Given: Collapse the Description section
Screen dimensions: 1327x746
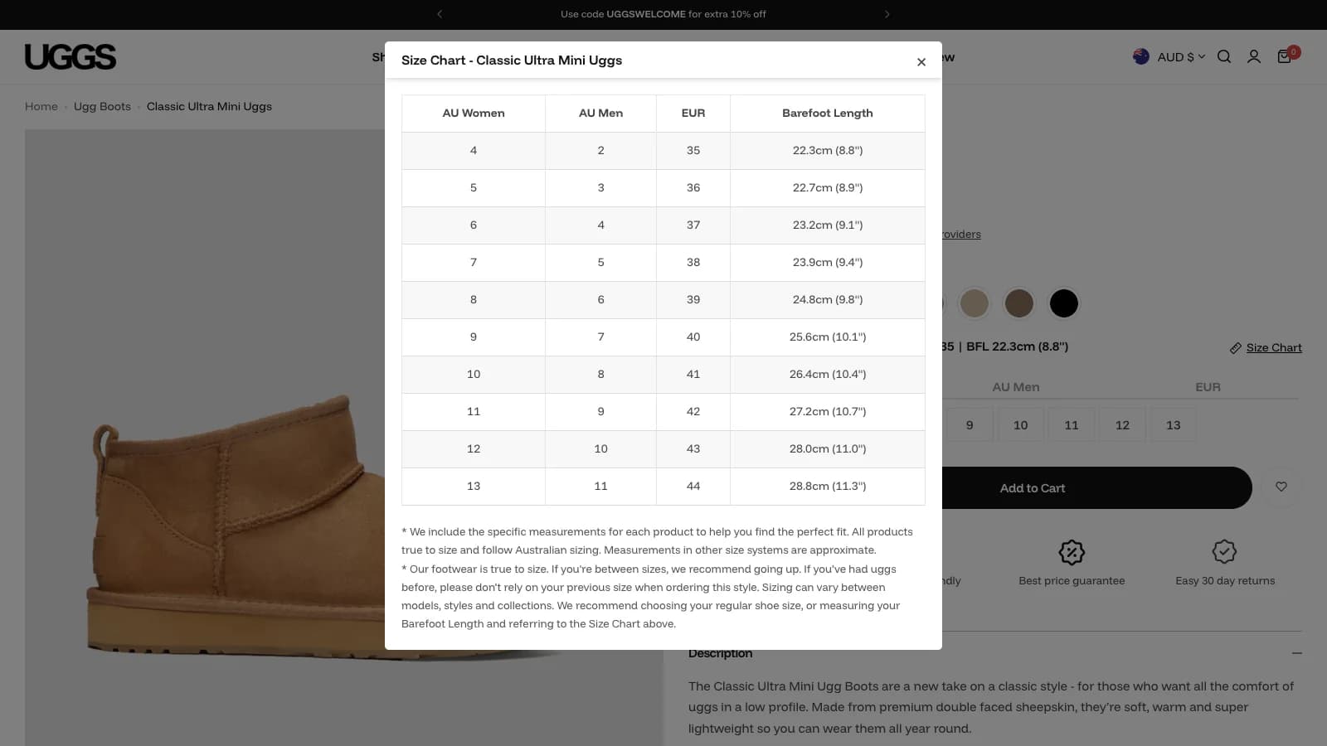Looking at the screenshot, I should coord(1296,653).
